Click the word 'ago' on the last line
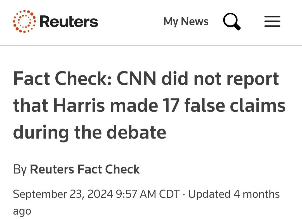 coord(22,212)
